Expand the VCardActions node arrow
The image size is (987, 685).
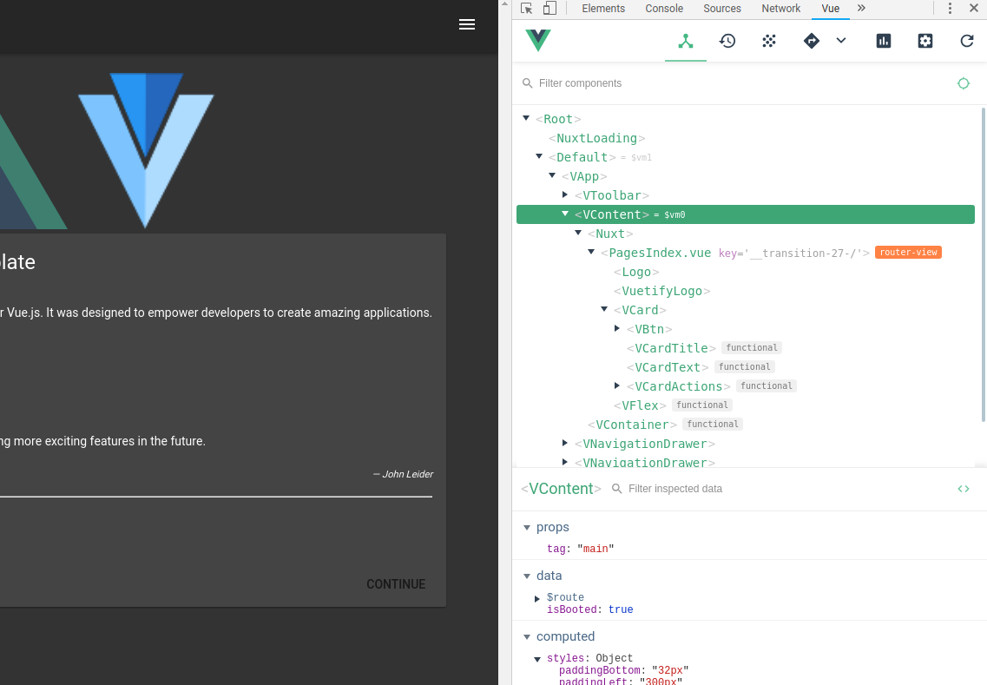point(617,385)
